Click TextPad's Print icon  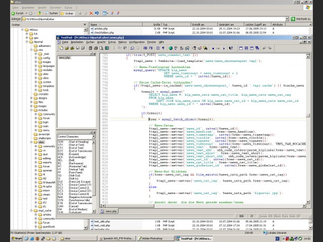tap(96, 48)
